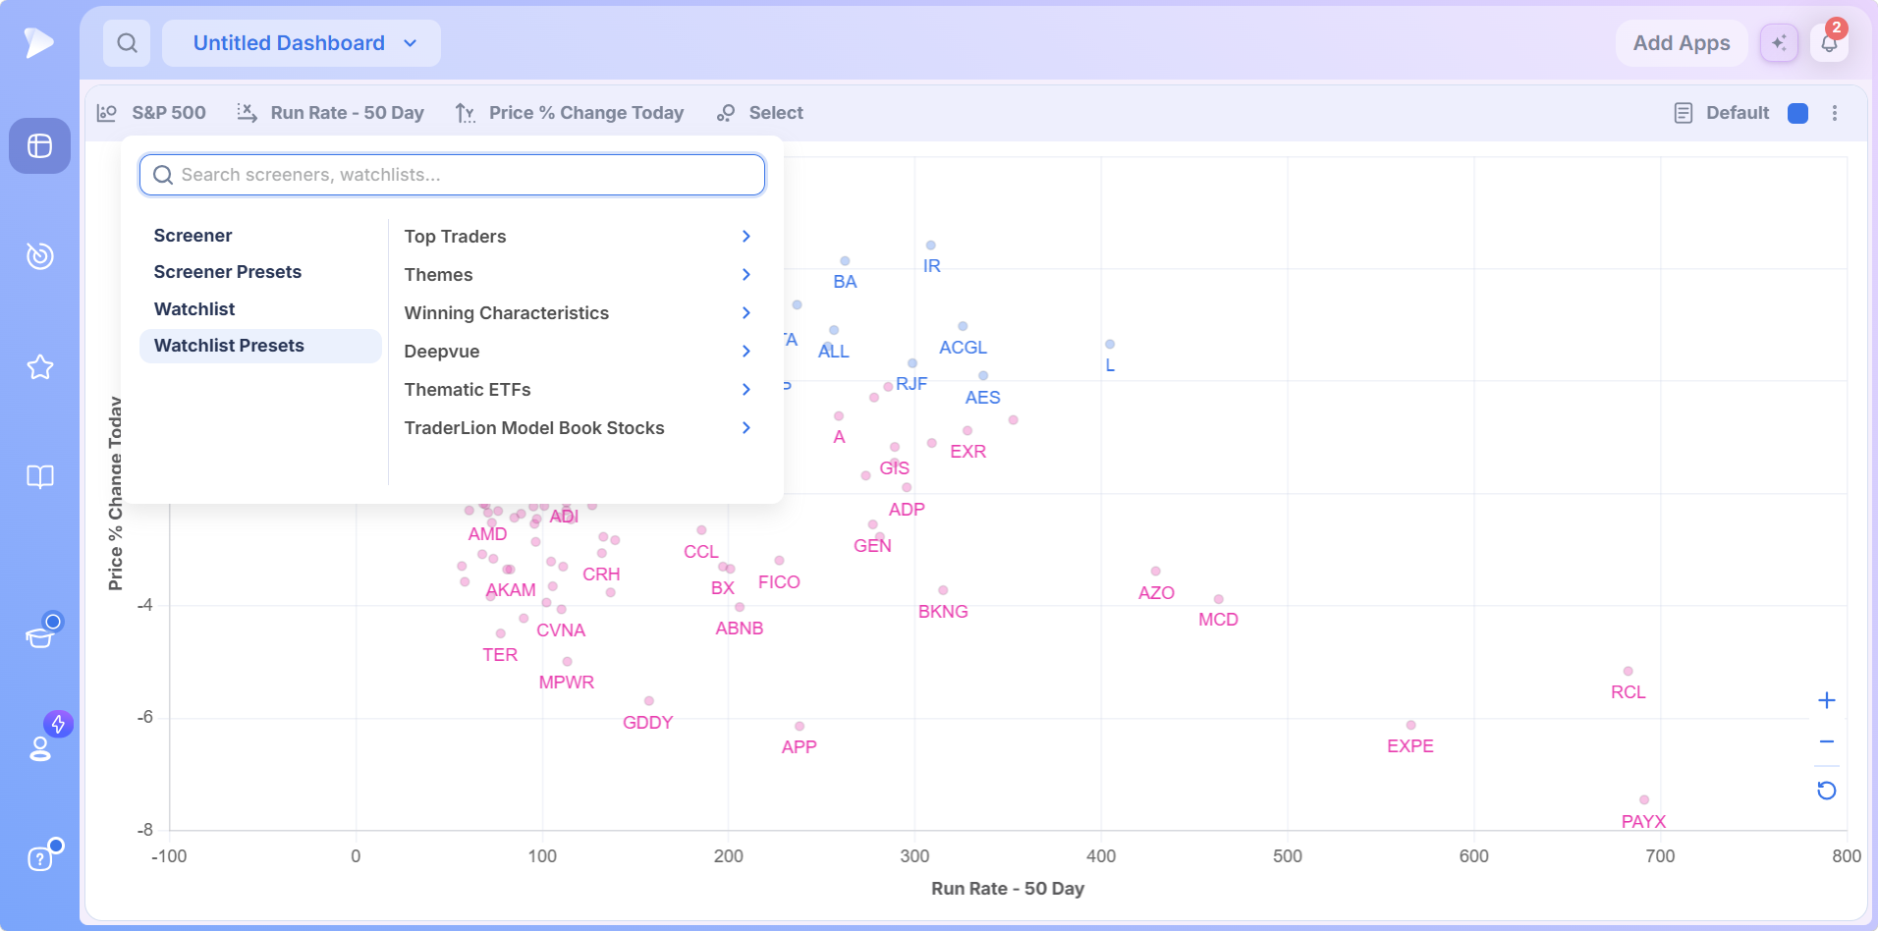Expand TraderLion Model Book Stocks submenu
Image resolution: width=1878 pixels, height=931 pixels.
tap(579, 428)
